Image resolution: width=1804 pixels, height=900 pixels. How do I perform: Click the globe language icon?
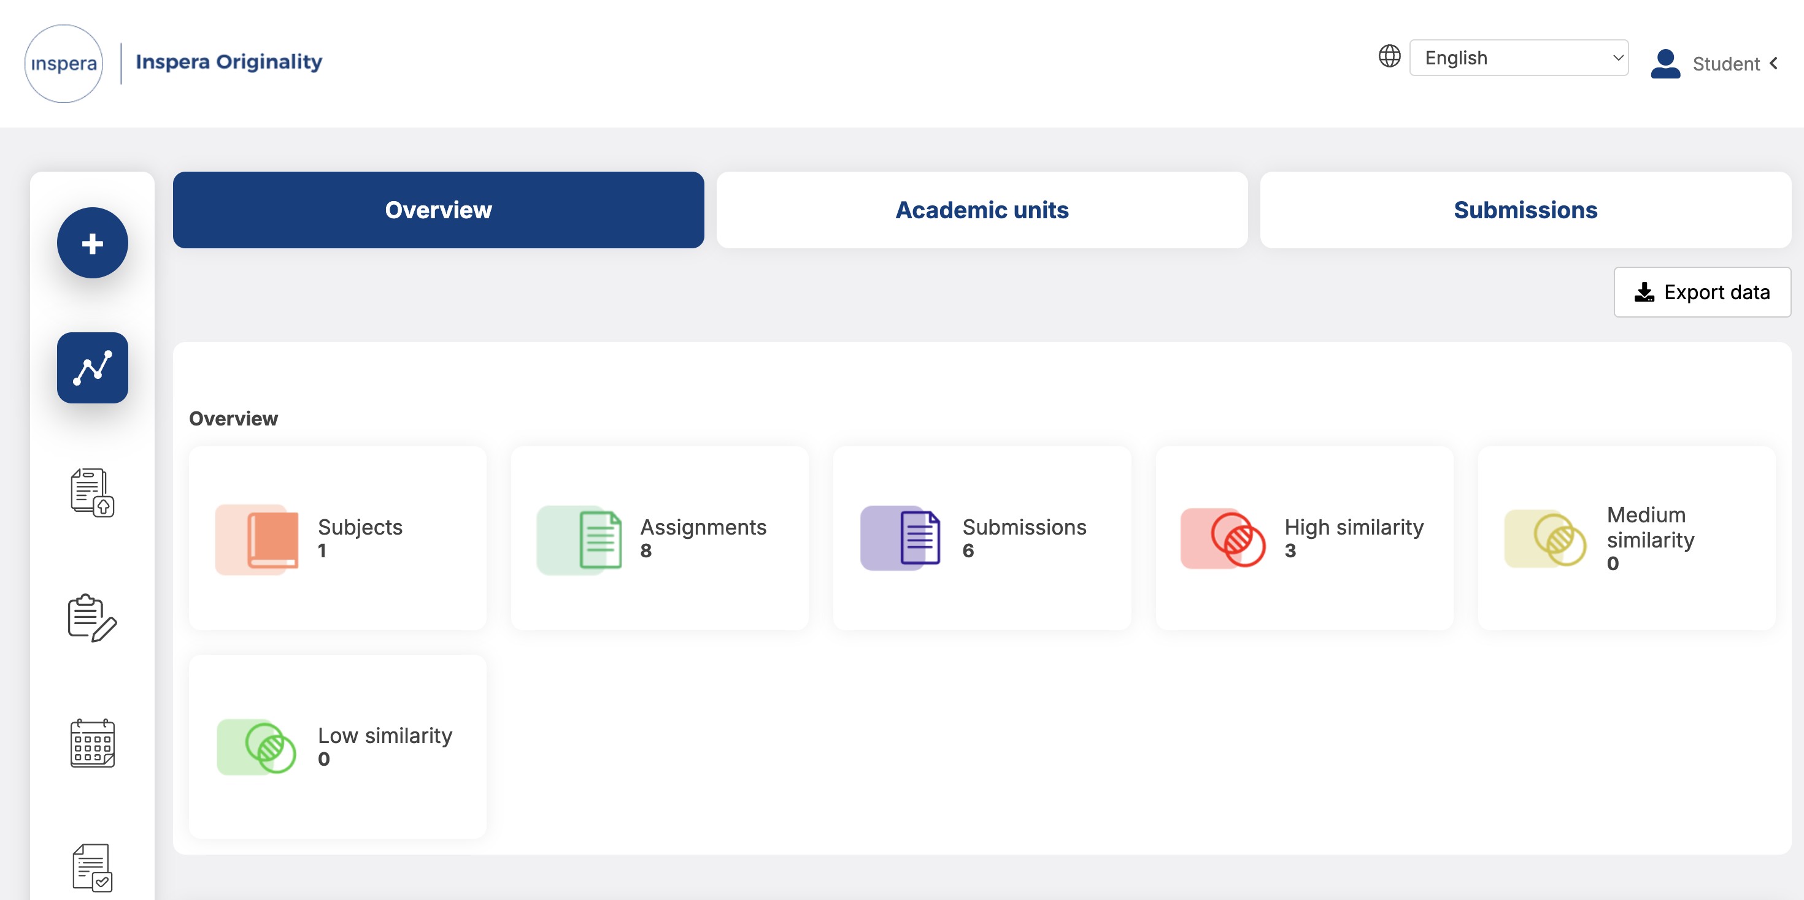pyautogui.click(x=1389, y=56)
